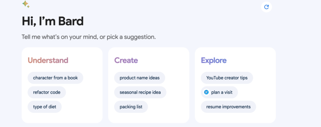
Task: Select the 'character from a book' suggestion
Action: (55, 78)
